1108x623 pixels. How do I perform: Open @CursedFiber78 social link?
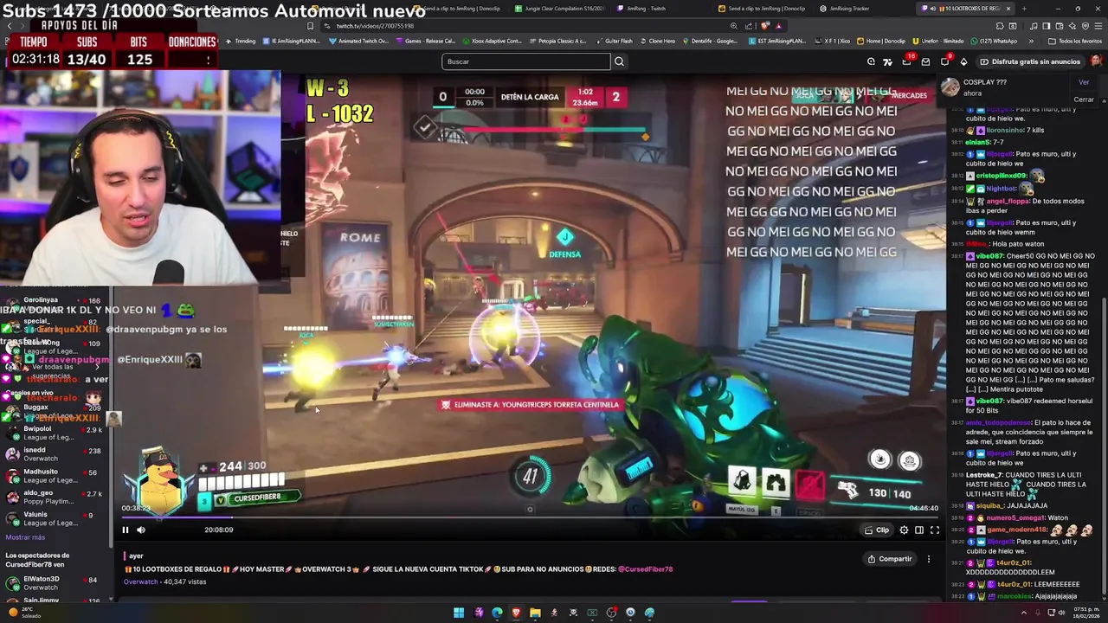(645, 569)
